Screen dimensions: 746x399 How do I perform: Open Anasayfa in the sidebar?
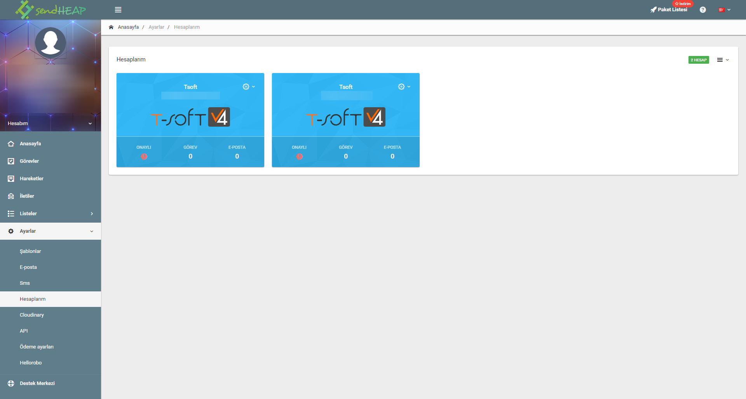tap(51, 144)
